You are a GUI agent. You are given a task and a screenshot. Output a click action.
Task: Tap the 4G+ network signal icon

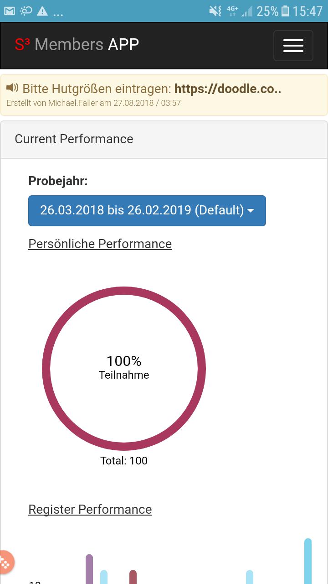pyautogui.click(x=232, y=11)
